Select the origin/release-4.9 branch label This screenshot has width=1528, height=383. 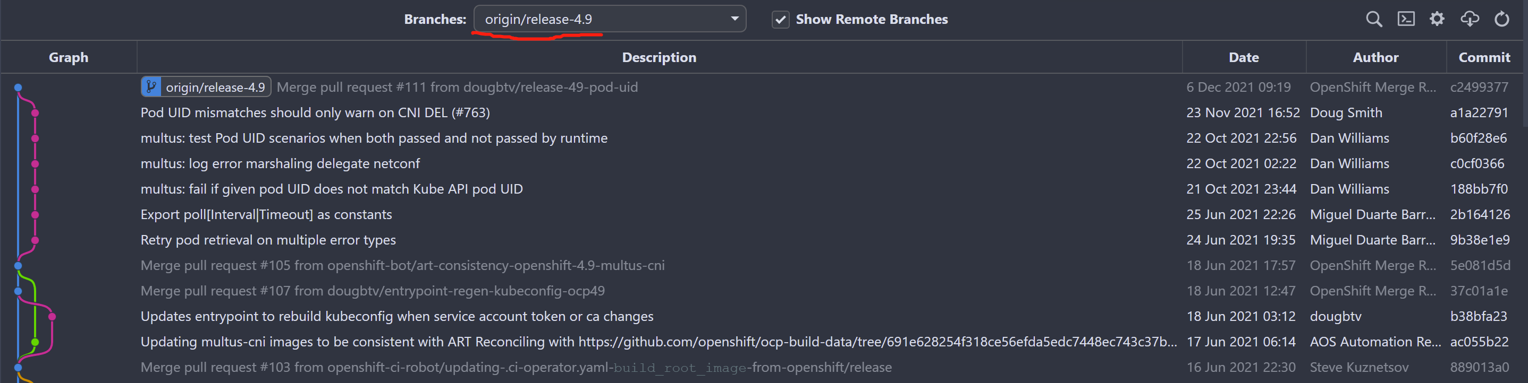[215, 87]
